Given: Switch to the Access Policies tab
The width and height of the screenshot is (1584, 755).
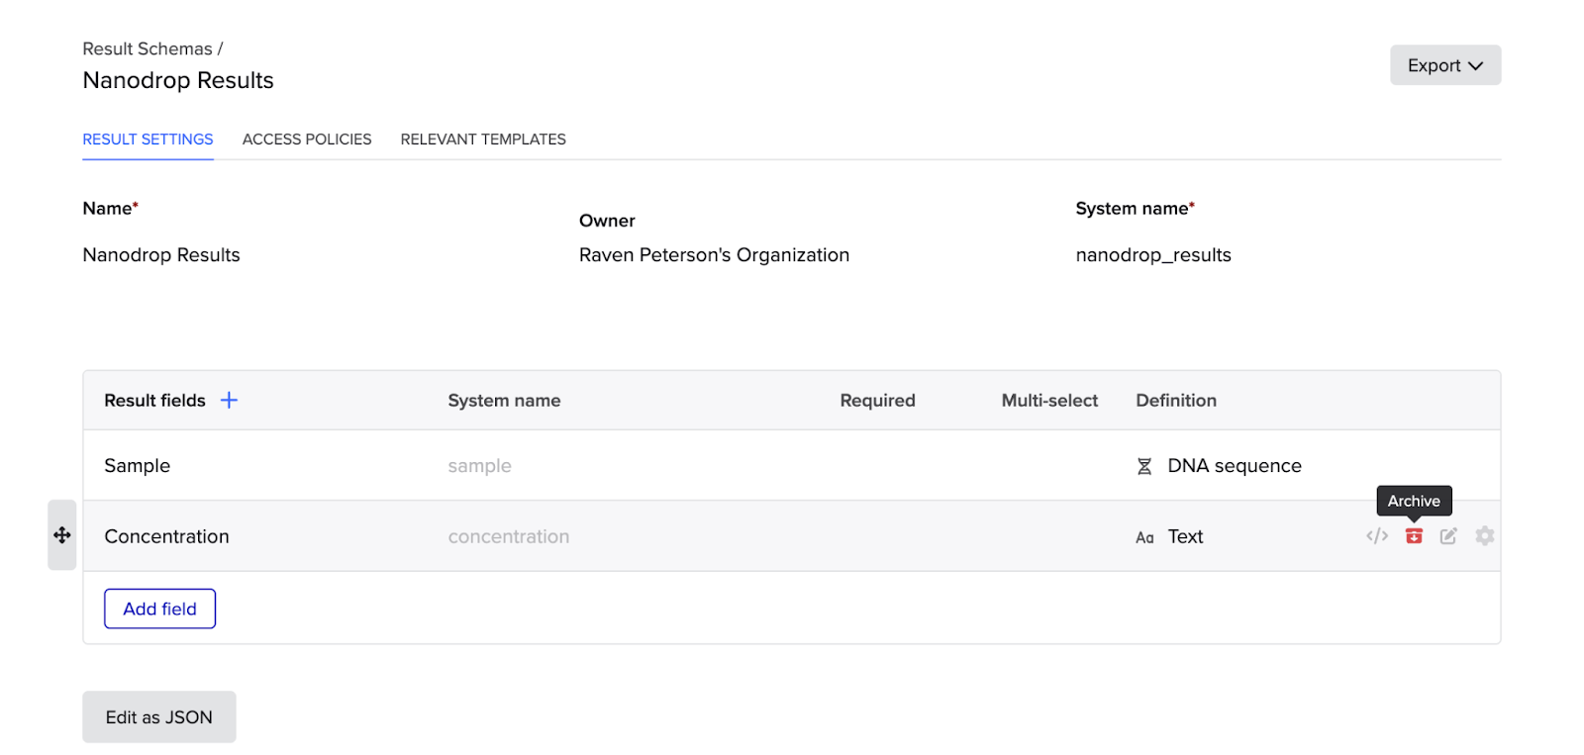Looking at the screenshot, I should click(307, 140).
